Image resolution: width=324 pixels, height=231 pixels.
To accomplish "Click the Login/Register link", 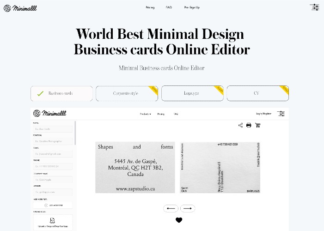I will (263, 114).
